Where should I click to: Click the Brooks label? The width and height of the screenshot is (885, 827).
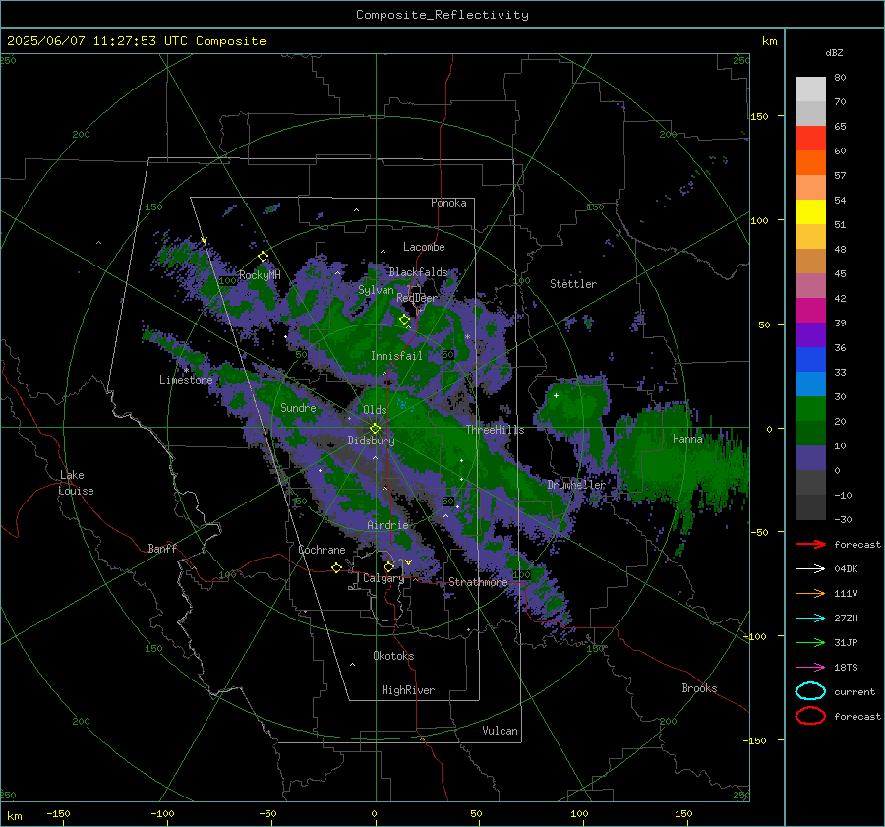click(x=699, y=688)
